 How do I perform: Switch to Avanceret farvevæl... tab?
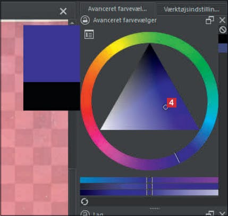click(x=117, y=9)
